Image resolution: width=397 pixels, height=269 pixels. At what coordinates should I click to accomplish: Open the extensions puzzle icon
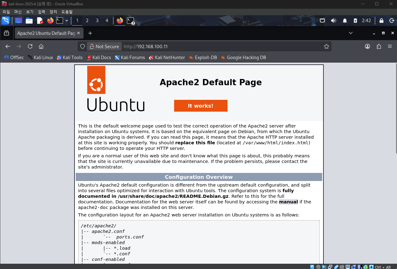[x=379, y=46]
